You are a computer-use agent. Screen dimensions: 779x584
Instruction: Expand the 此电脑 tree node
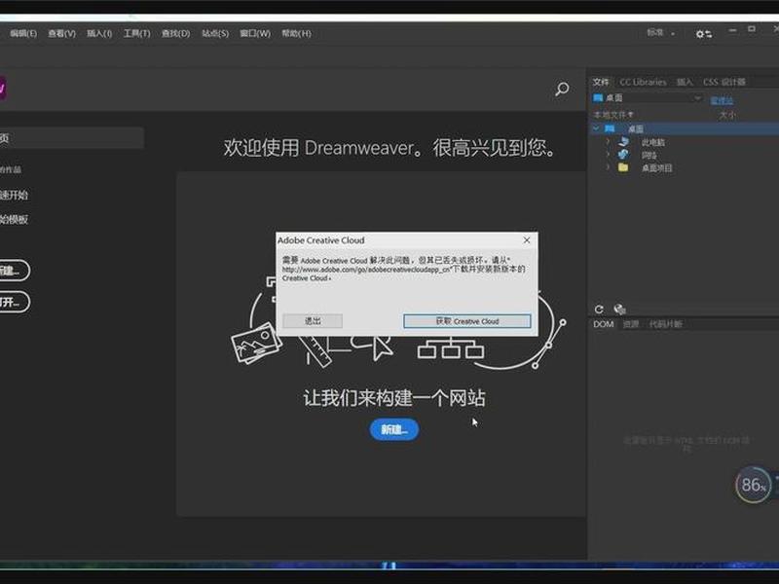[607, 141]
